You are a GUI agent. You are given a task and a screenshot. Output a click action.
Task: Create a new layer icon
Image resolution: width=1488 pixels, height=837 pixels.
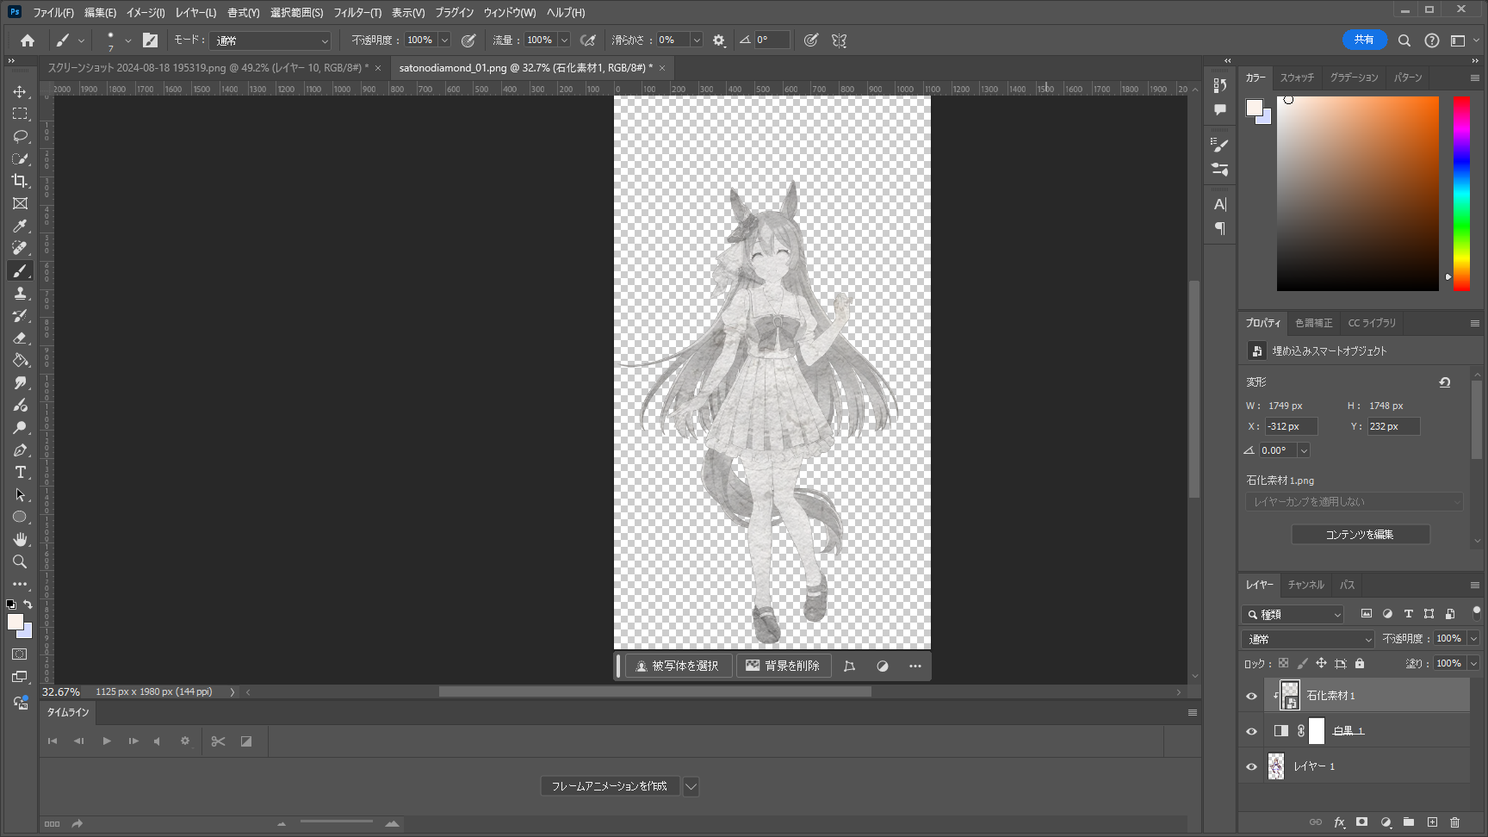pos(1432,822)
